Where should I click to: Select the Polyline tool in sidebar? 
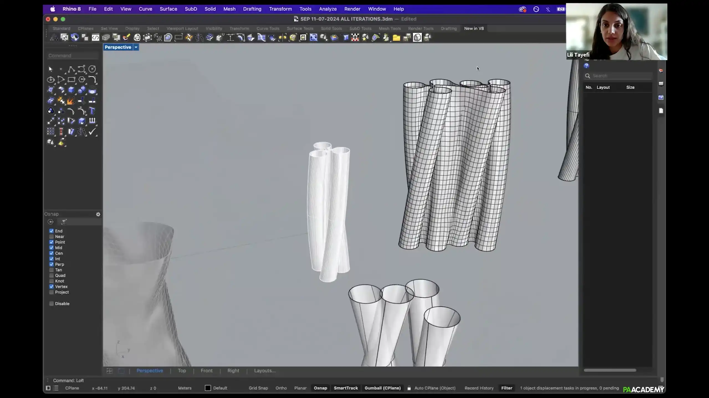[x=71, y=69]
